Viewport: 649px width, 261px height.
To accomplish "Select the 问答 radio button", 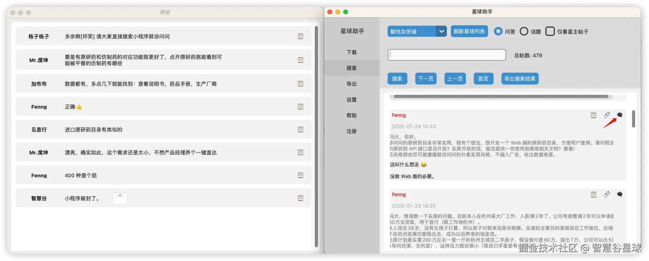I will [498, 31].
